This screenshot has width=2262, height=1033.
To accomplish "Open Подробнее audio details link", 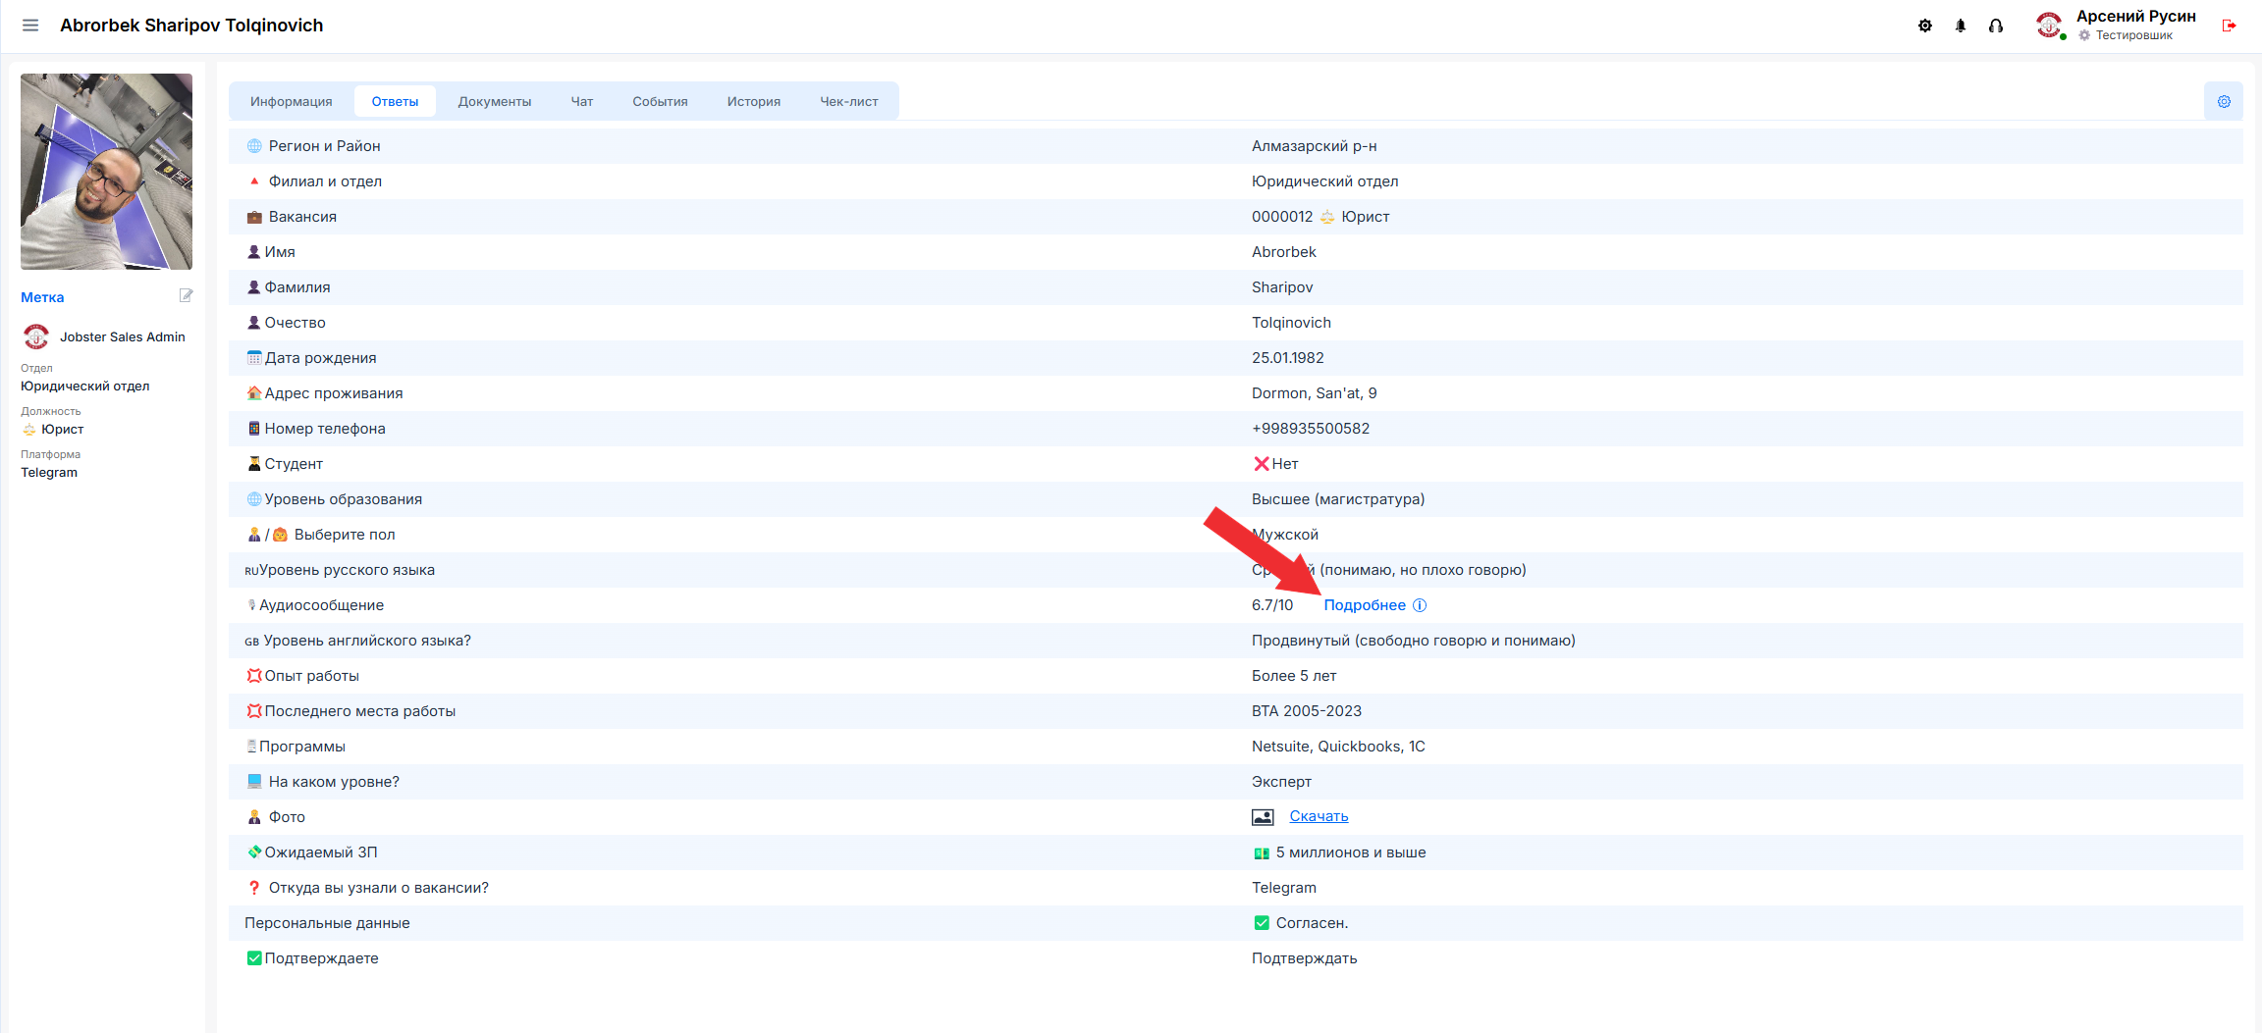I will click(1365, 605).
